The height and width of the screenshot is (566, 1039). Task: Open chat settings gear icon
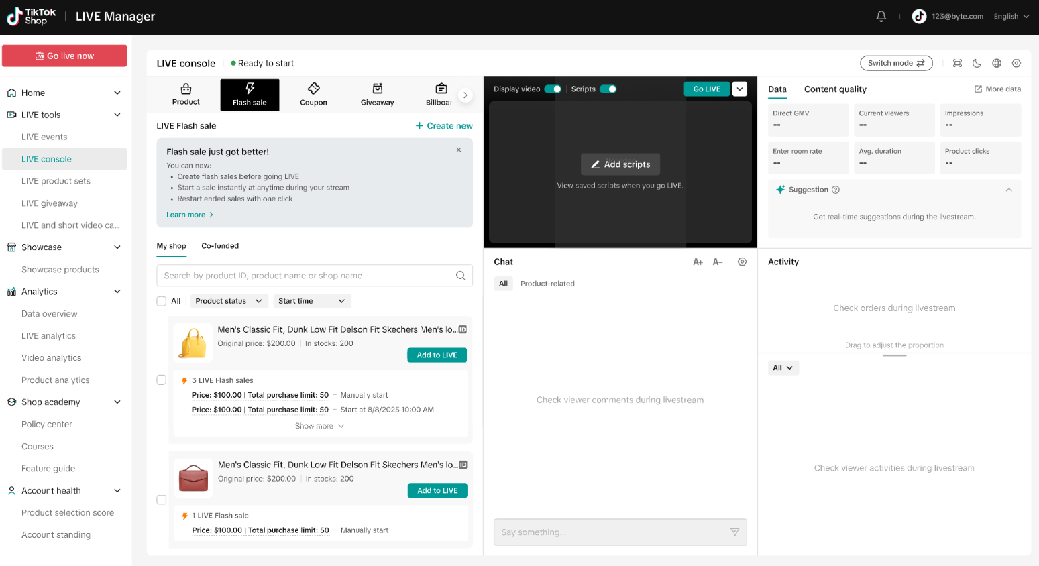click(x=742, y=262)
